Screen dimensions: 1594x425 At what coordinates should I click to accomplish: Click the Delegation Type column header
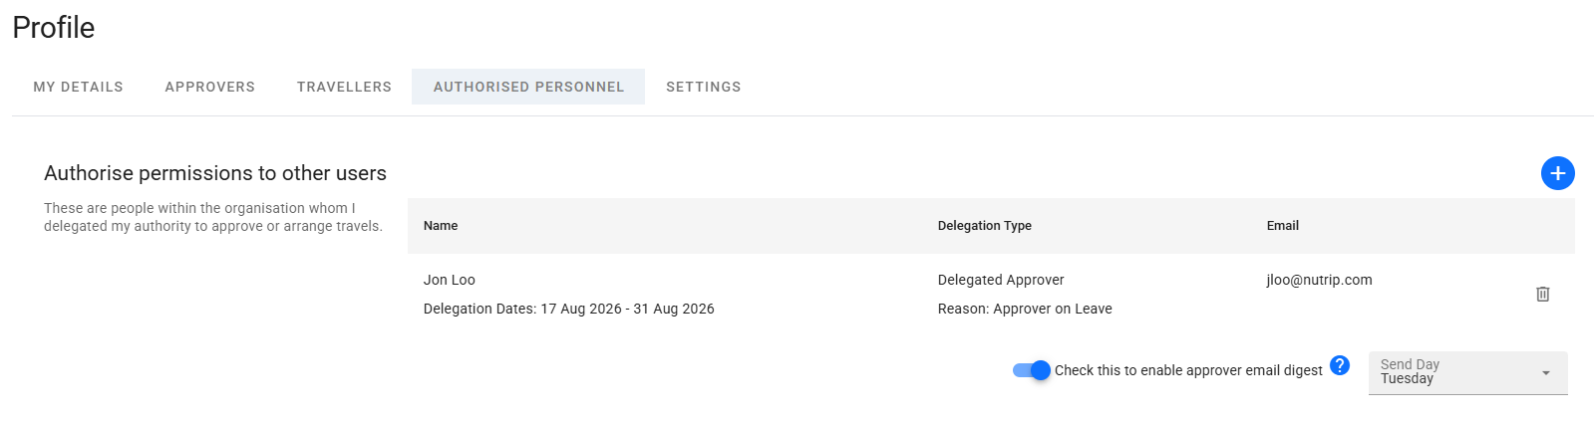coord(985,226)
